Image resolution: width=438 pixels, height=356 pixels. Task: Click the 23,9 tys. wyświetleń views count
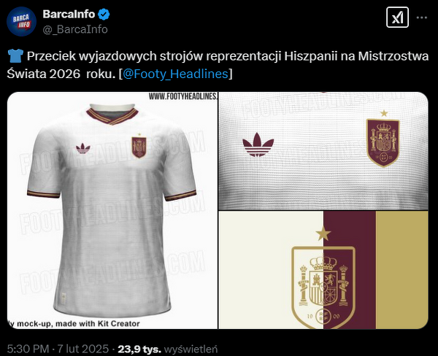pos(168,349)
